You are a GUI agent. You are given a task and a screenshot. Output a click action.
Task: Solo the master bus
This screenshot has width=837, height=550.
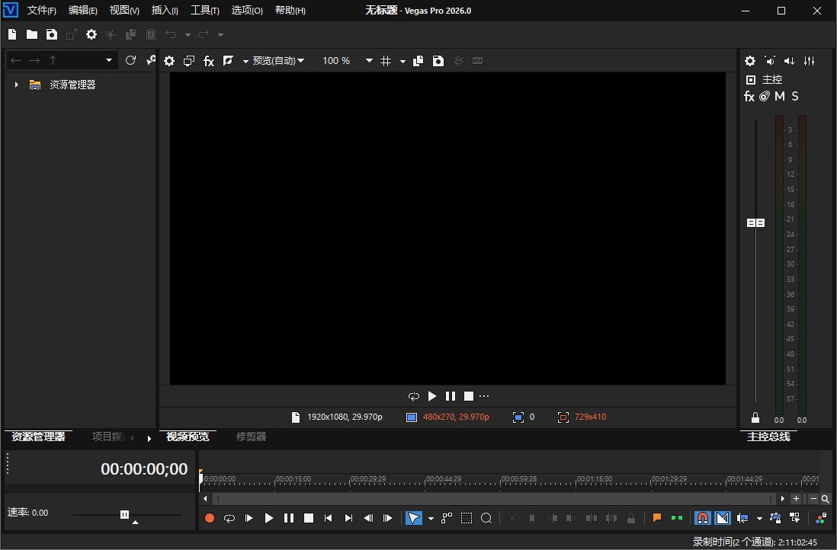[x=795, y=97]
